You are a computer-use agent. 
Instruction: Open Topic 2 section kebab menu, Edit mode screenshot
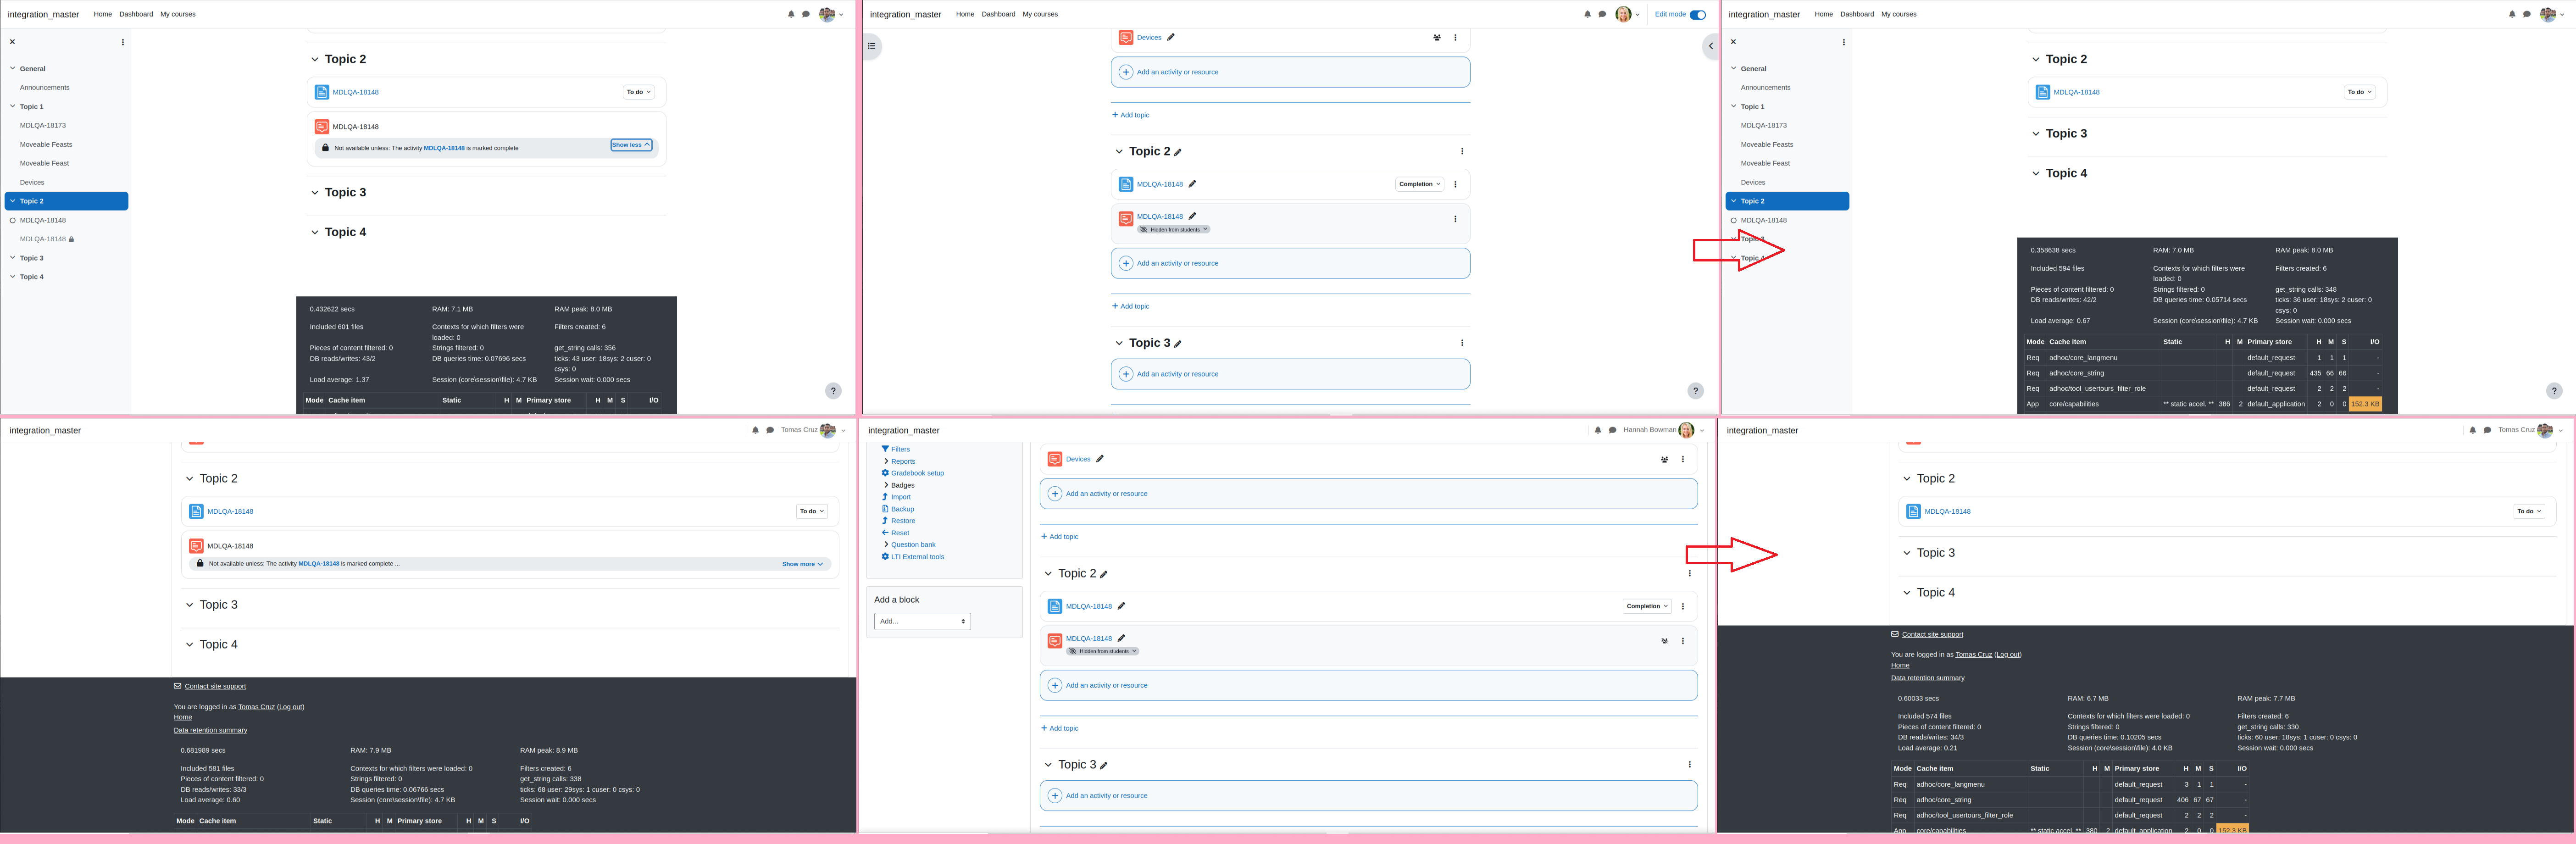[1462, 151]
